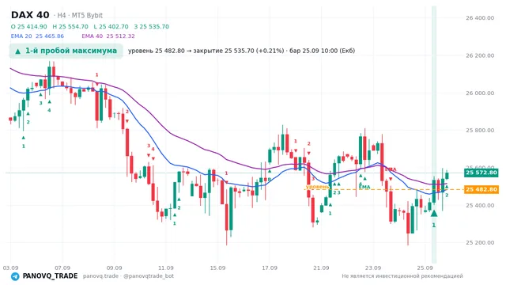
Task: Click the 23.09 date axis label
Action: coord(373,268)
